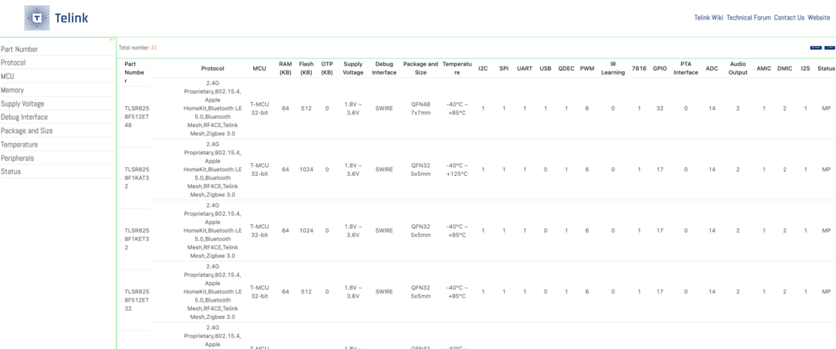Click the -40°C ~ +125°C temperature cell

(x=457, y=170)
